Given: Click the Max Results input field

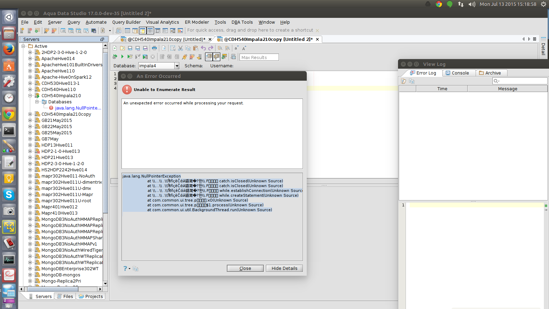Looking at the screenshot, I should 259,57.
